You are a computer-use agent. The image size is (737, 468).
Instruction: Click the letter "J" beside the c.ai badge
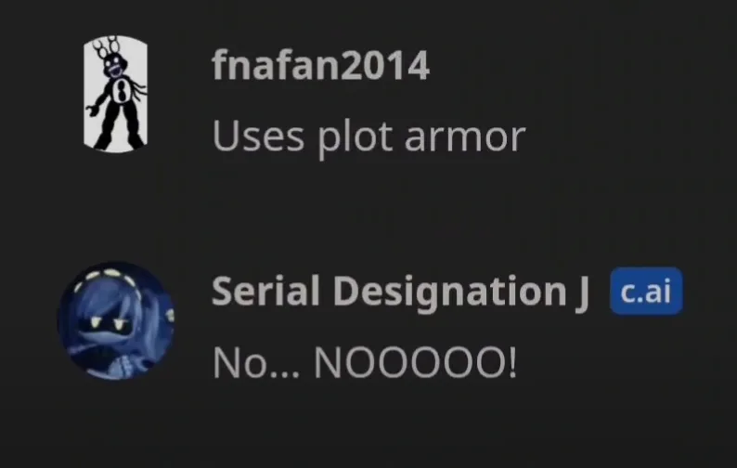pos(582,294)
